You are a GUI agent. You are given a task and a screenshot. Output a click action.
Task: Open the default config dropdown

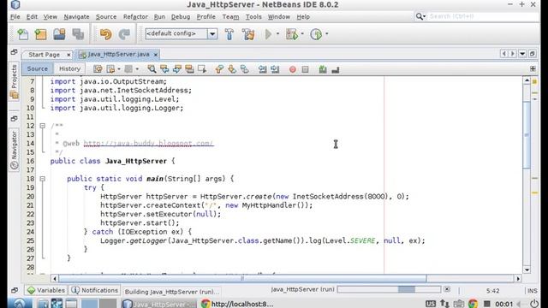[212, 34]
